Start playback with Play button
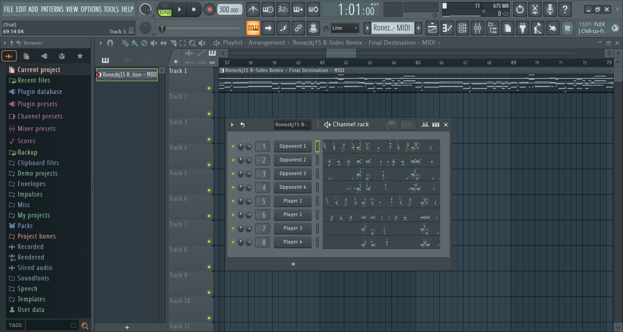The width and height of the screenshot is (623, 332). pos(180,9)
